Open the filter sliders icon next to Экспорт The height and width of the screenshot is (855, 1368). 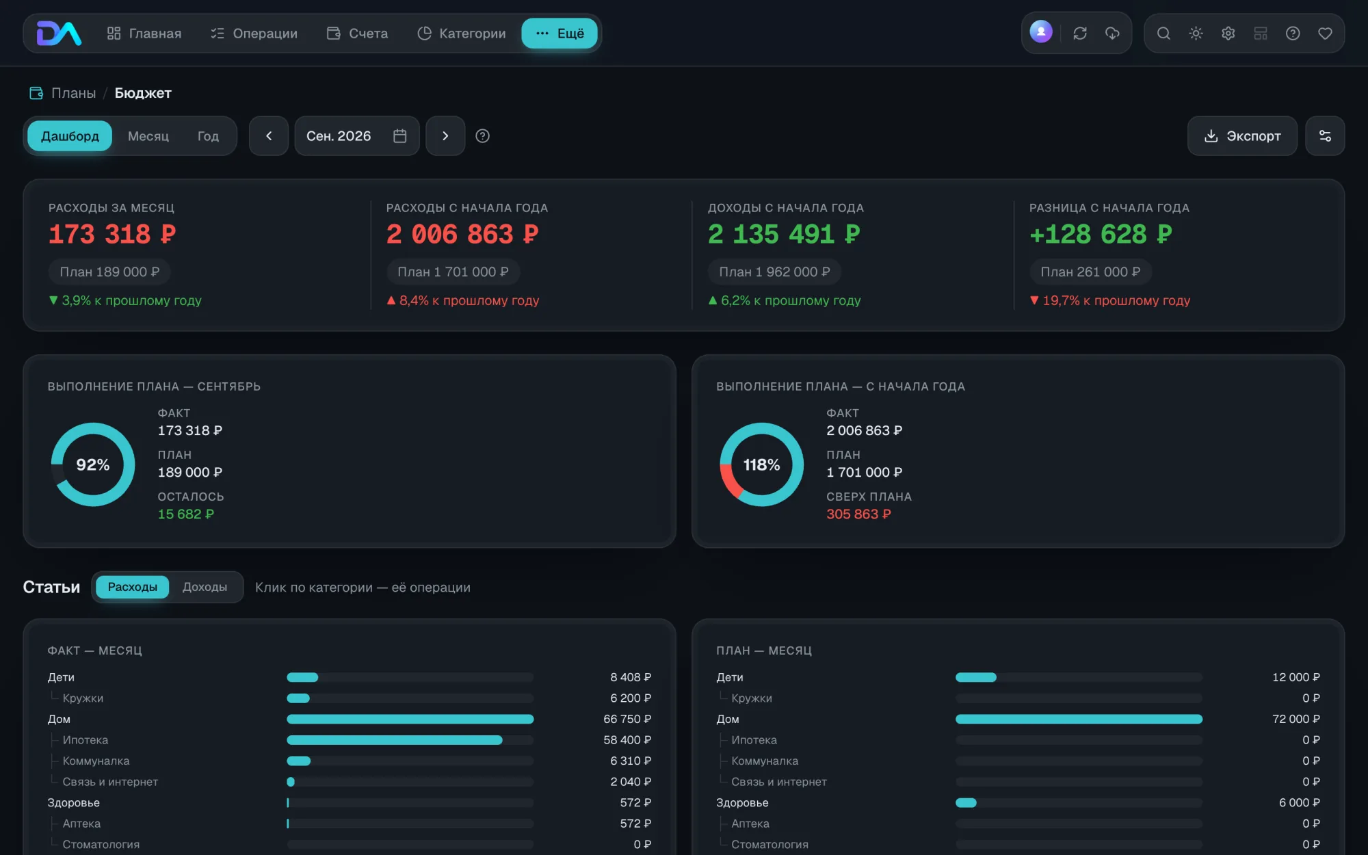(x=1325, y=136)
